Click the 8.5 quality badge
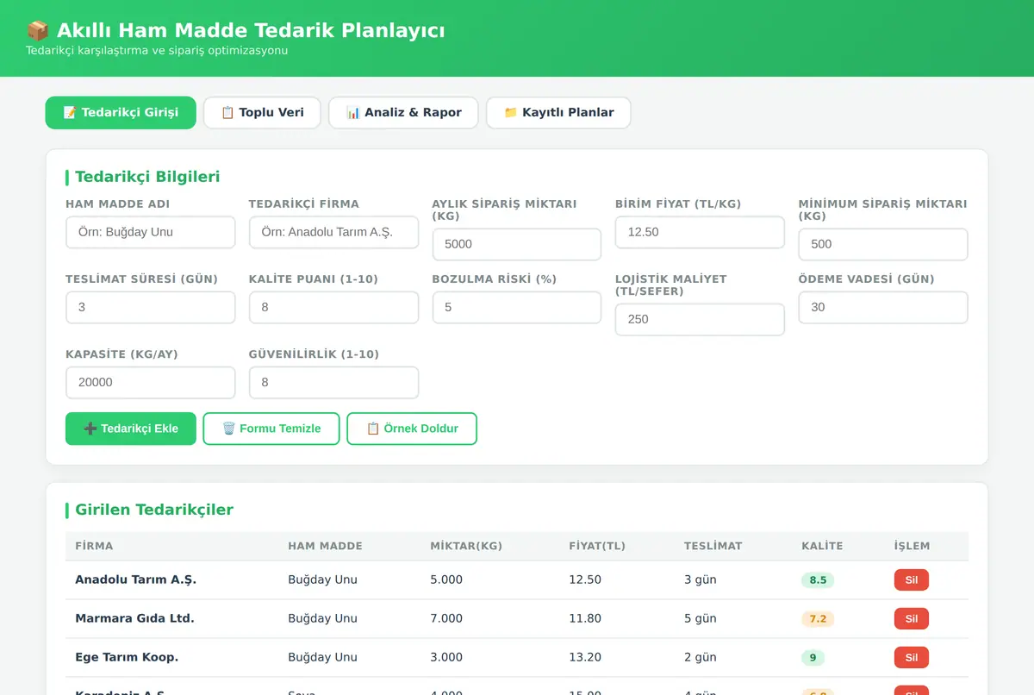The width and height of the screenshot is (1034, 695). click(x=818, y=580)
